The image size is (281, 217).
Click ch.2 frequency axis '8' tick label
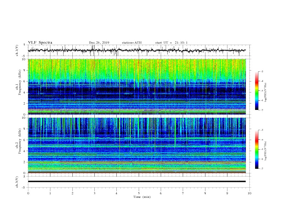point(24,129)
